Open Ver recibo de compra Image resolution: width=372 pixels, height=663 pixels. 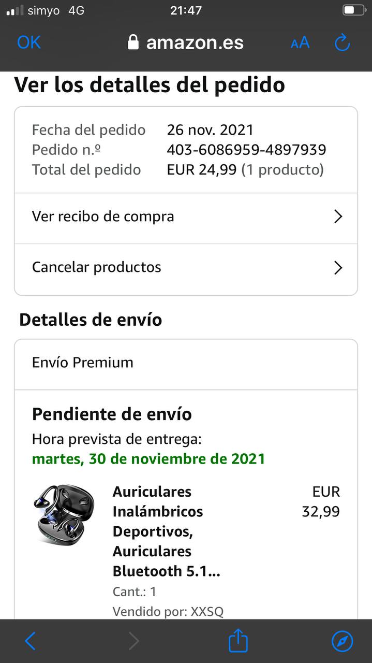186,217
